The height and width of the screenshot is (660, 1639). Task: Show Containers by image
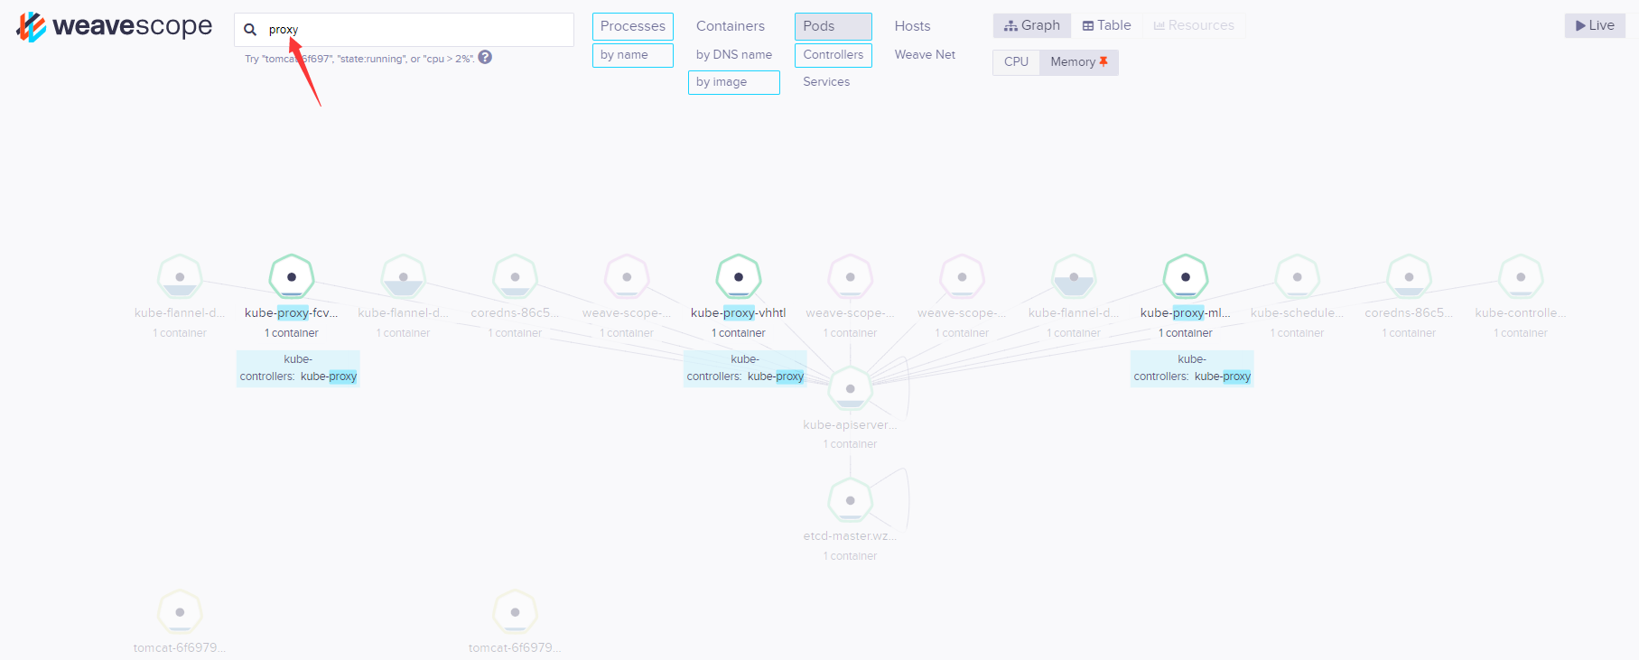[734, 82]
